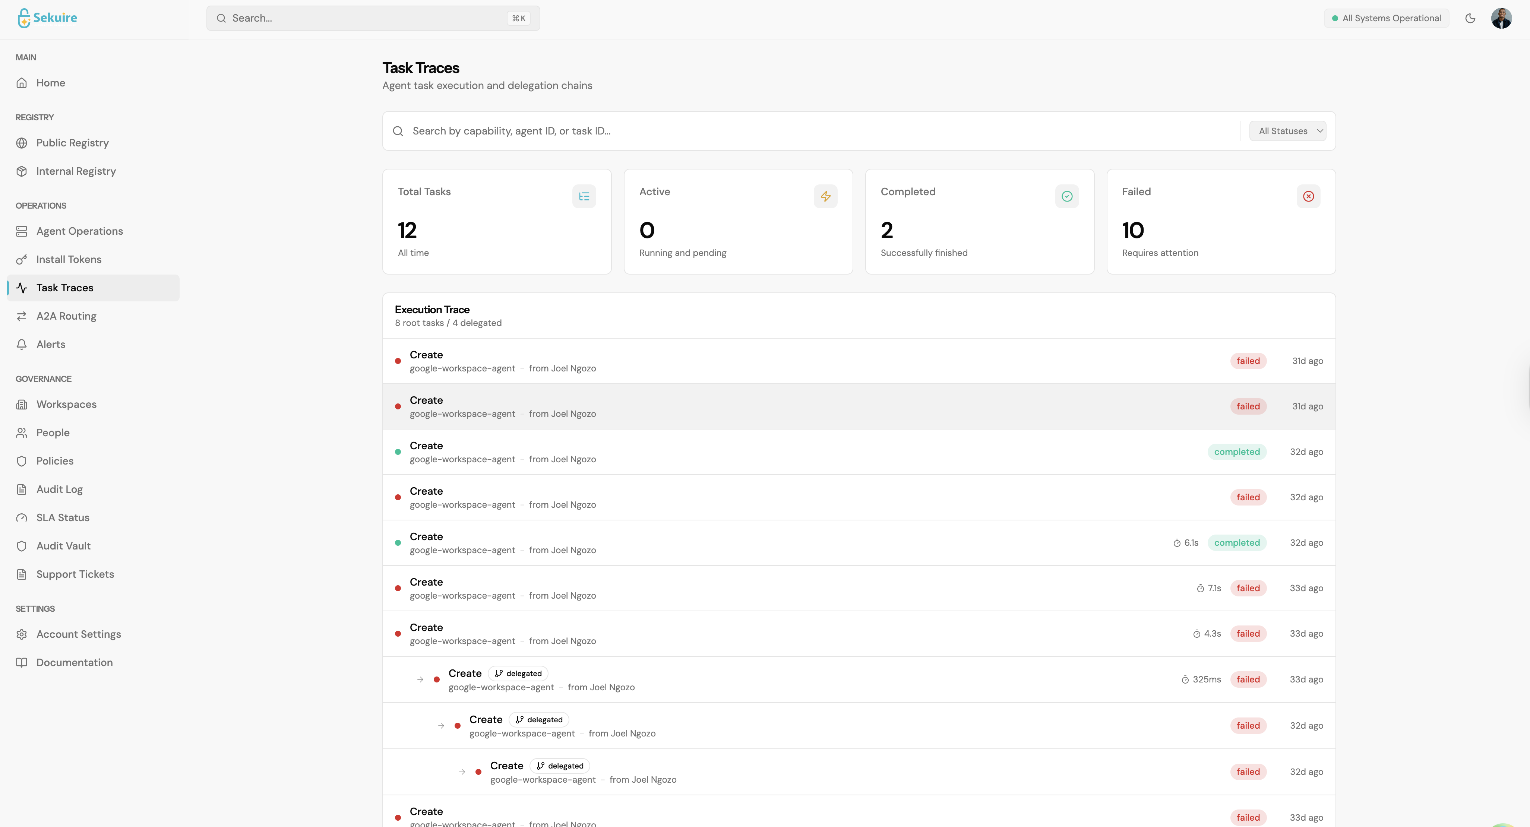Navigate to Audit Log in the sidebar
This screenshot has height=827, width=1530.
pos(59,489)
